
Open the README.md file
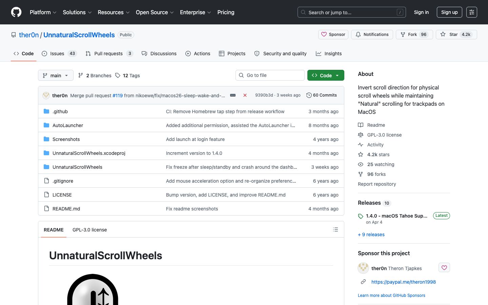point(66,209)
